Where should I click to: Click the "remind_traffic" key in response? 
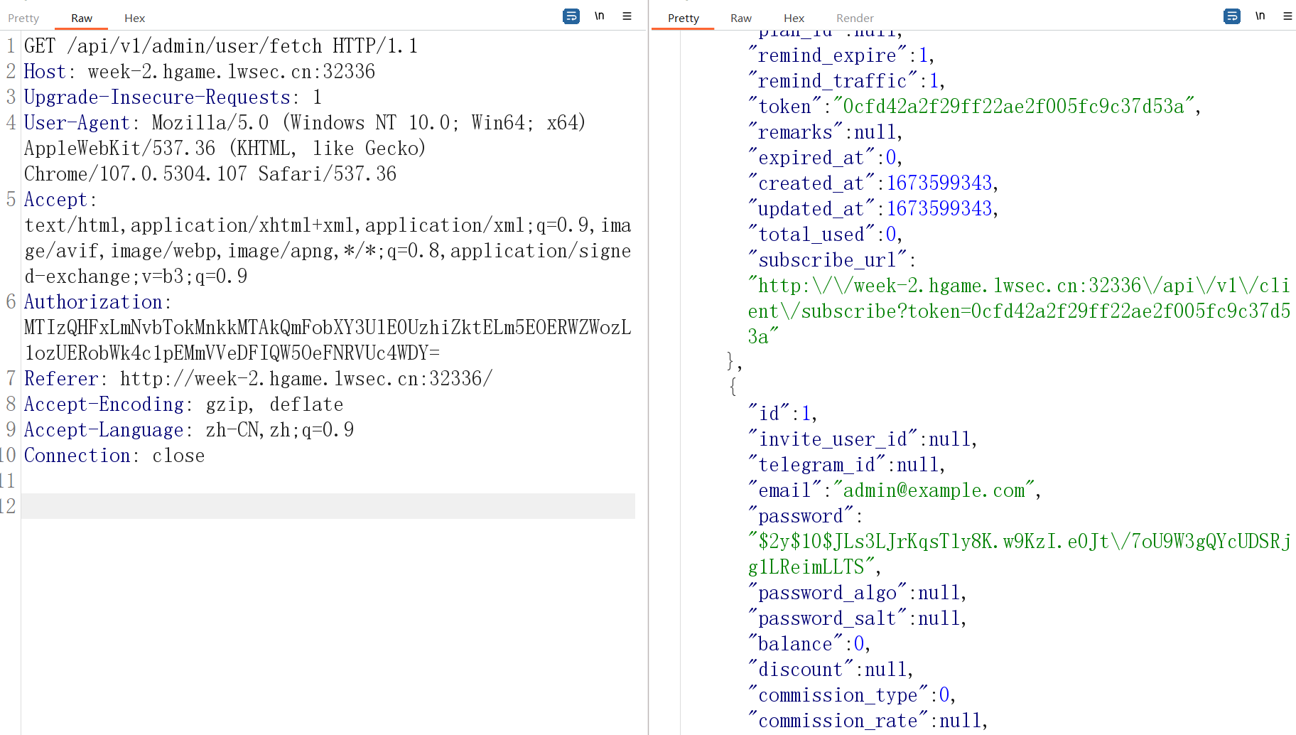(833, 81)
